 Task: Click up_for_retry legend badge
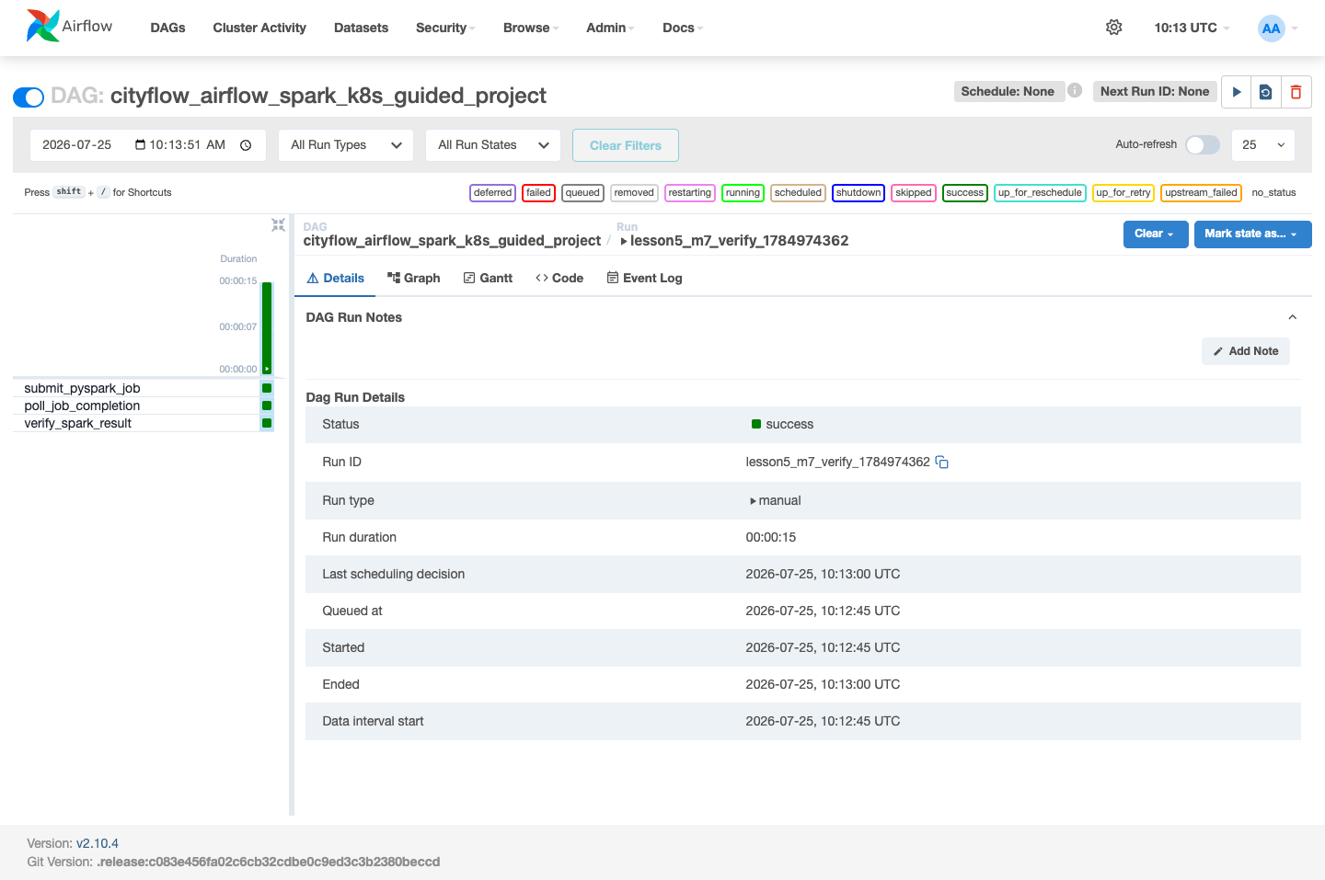click(x=1123, y=193)
